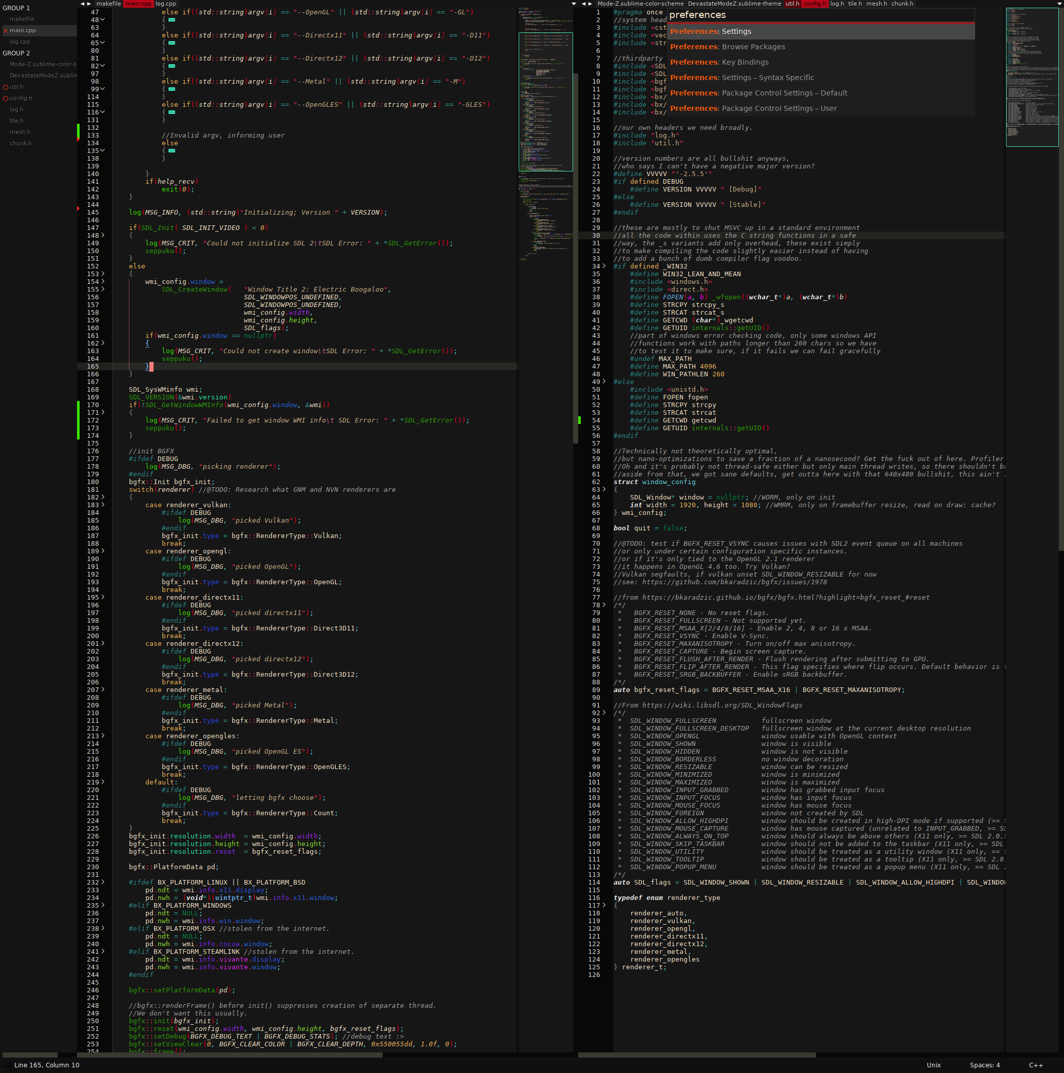The width and height of the screenshot is (1064, 1073).
Task: Switch to the makefile tab
Action: pyautogui.click(x=109, y=3)
